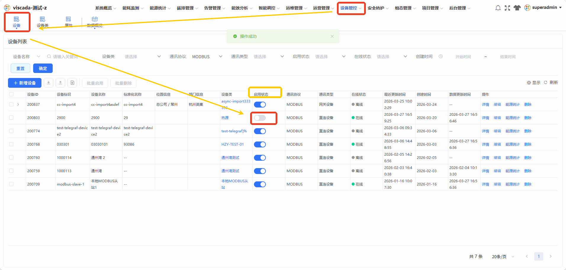566x270 pixels.
Task: Open 详情 link for device 200709
Action: 485,184
